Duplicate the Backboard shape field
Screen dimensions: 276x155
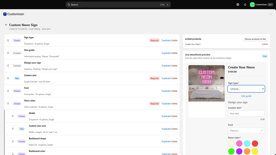pyautogui.click(x=166, y=142)
